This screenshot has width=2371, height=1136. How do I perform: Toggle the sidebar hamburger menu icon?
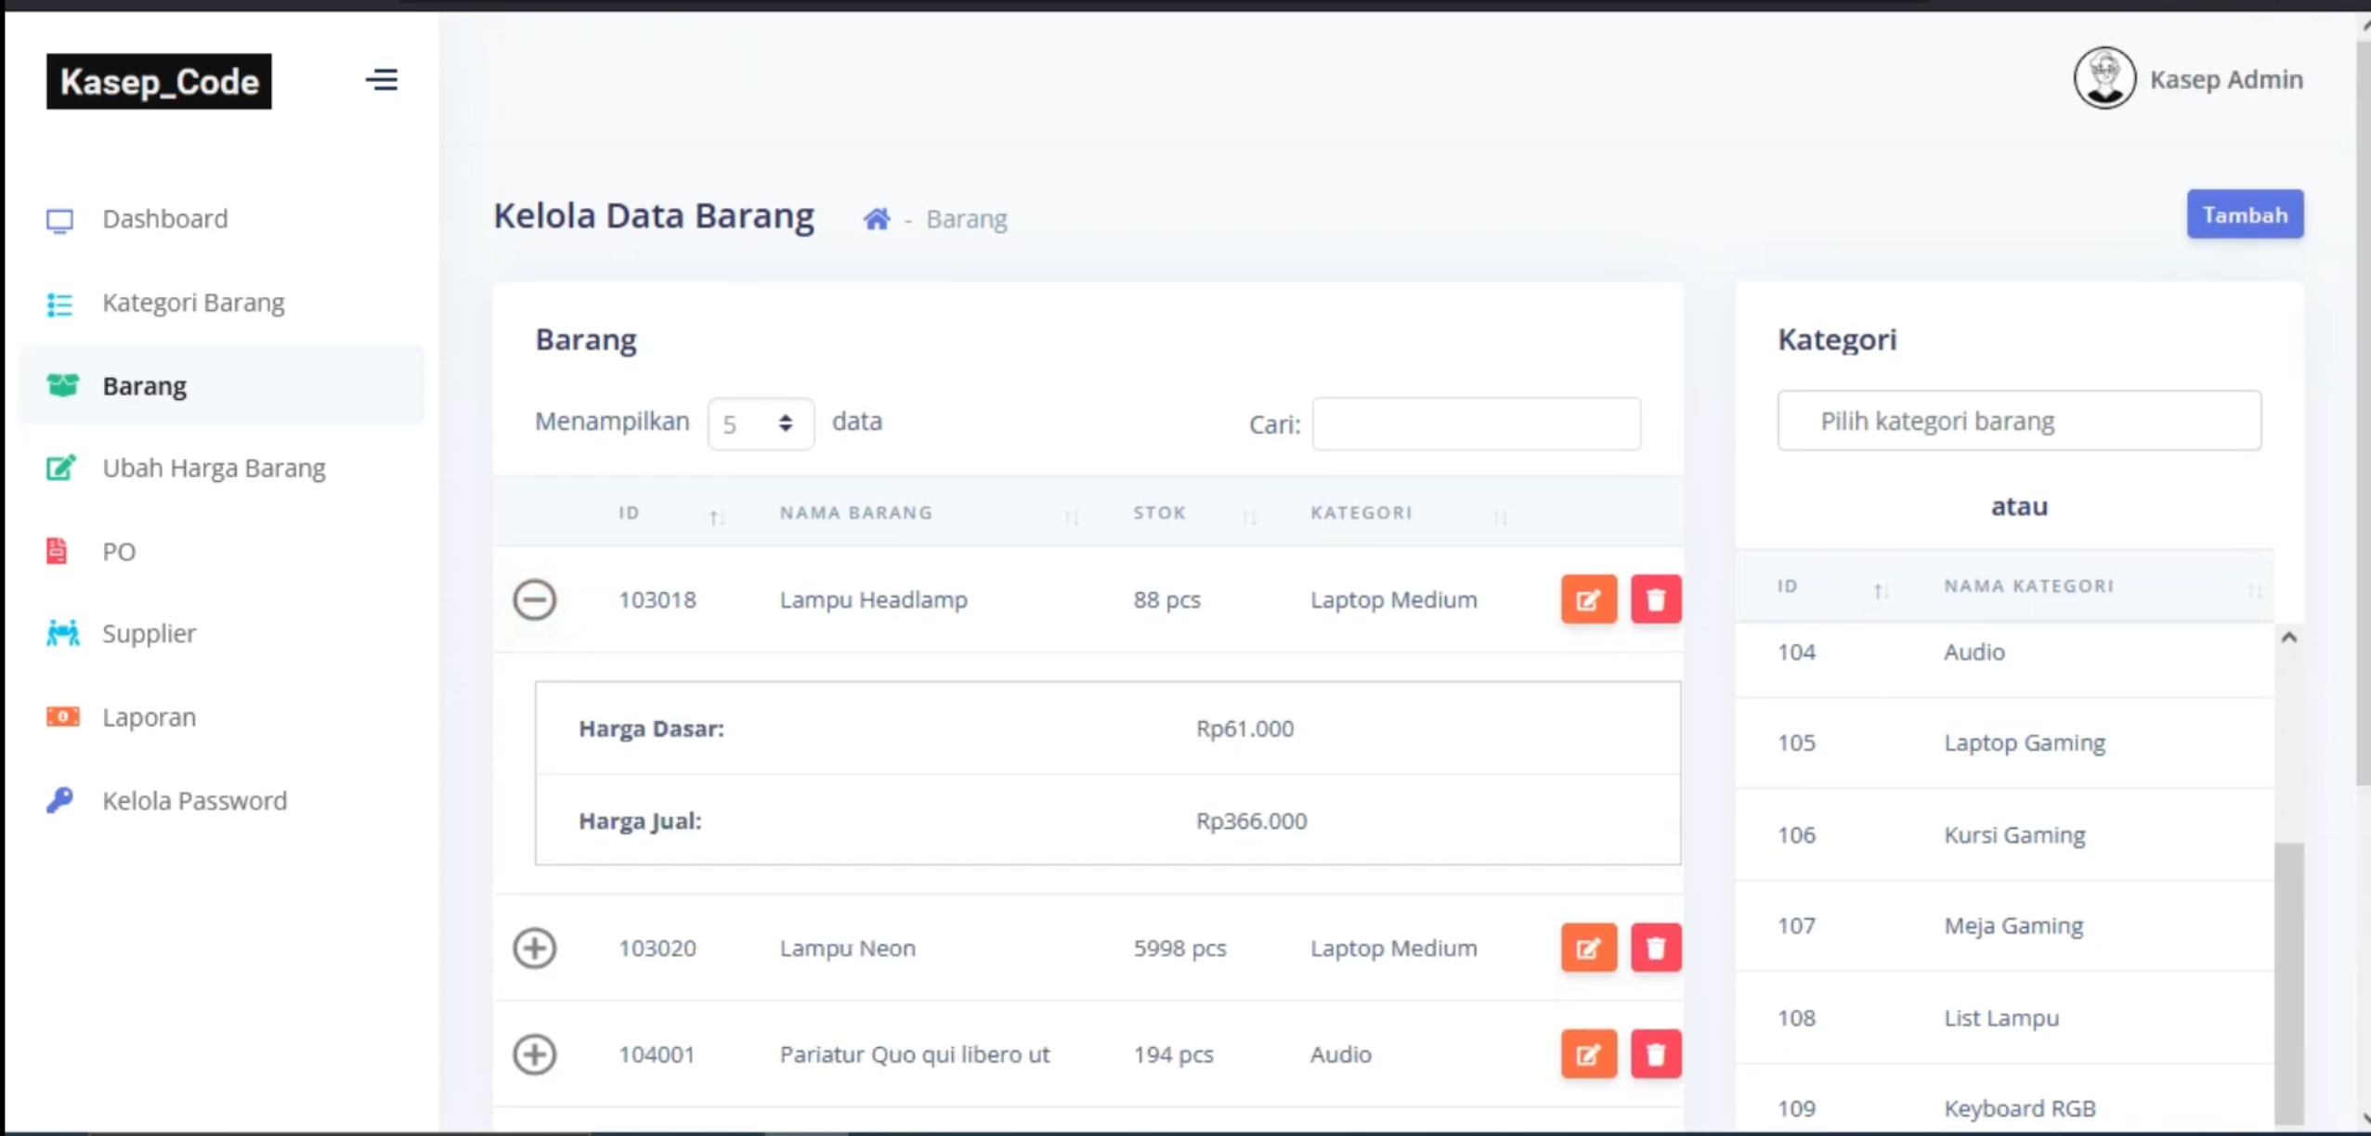(382, 80)
